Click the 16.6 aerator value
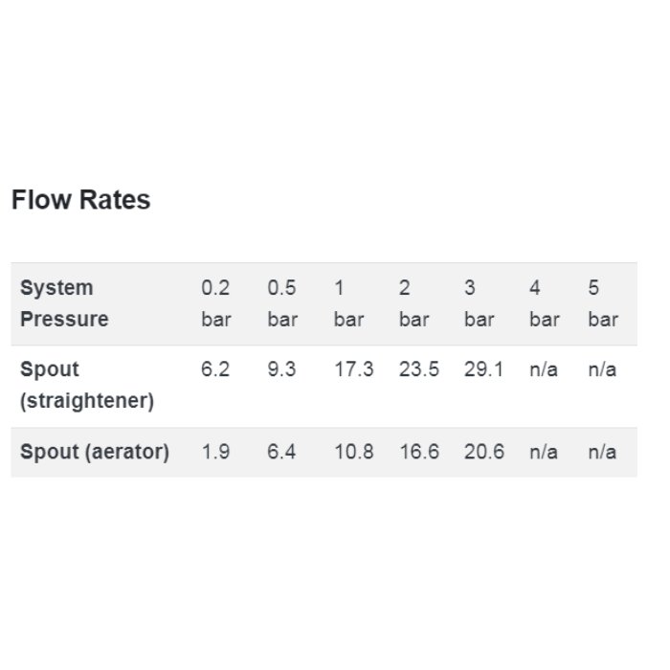Image resolution: width=670 pixels, height=670 pixels. click(x=419, y=452)
